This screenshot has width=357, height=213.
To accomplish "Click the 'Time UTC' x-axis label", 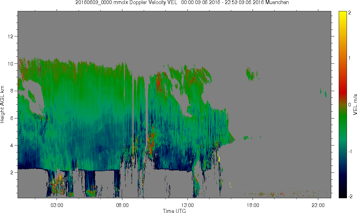I will pyautogui.click(x=174, y=211).
